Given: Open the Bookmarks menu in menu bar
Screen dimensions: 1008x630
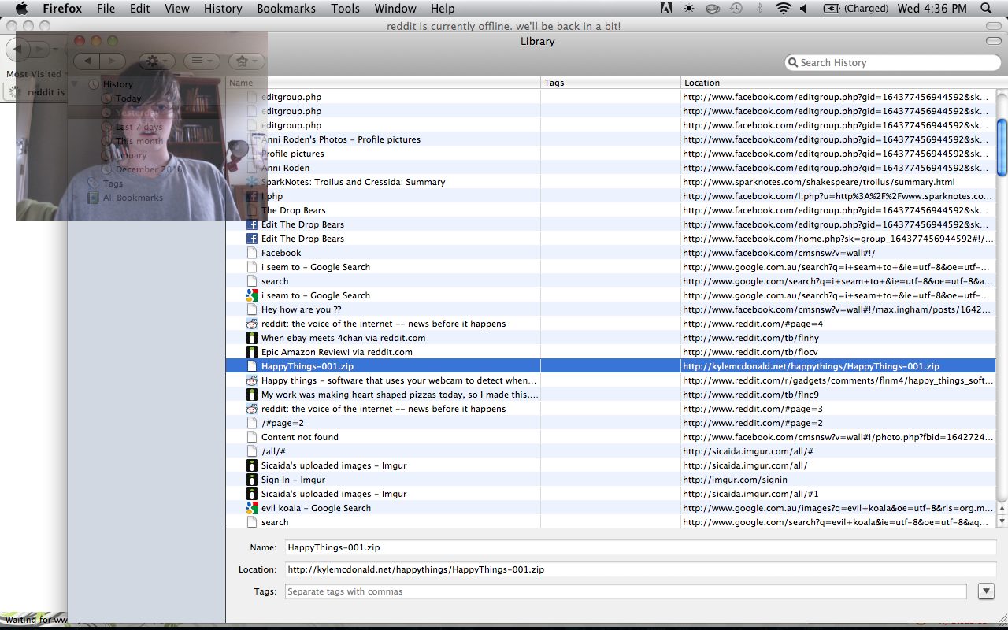Looking at the screenshot, I should pos(286,9).
